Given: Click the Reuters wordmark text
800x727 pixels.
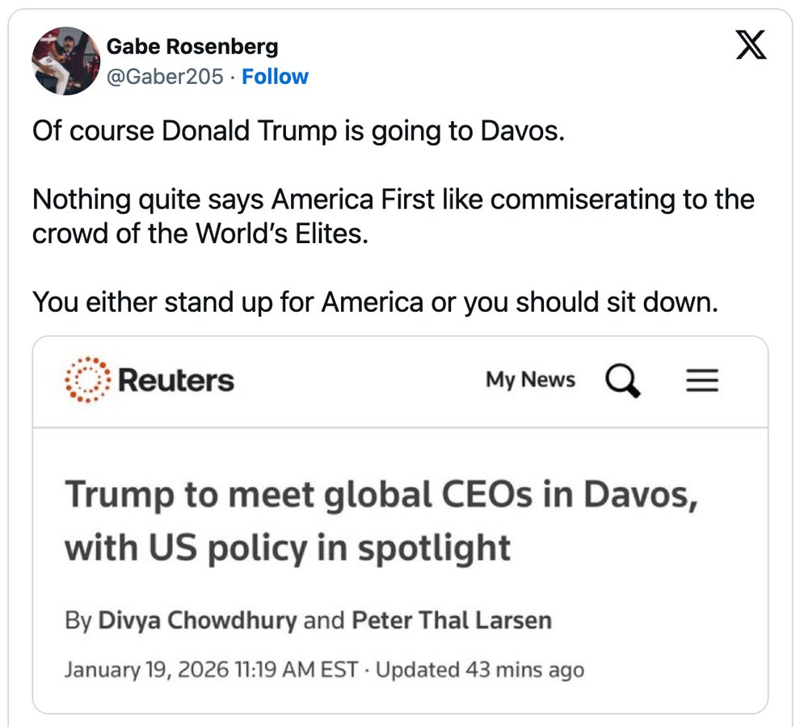Looking at the screenshot, I should [176, 380].
